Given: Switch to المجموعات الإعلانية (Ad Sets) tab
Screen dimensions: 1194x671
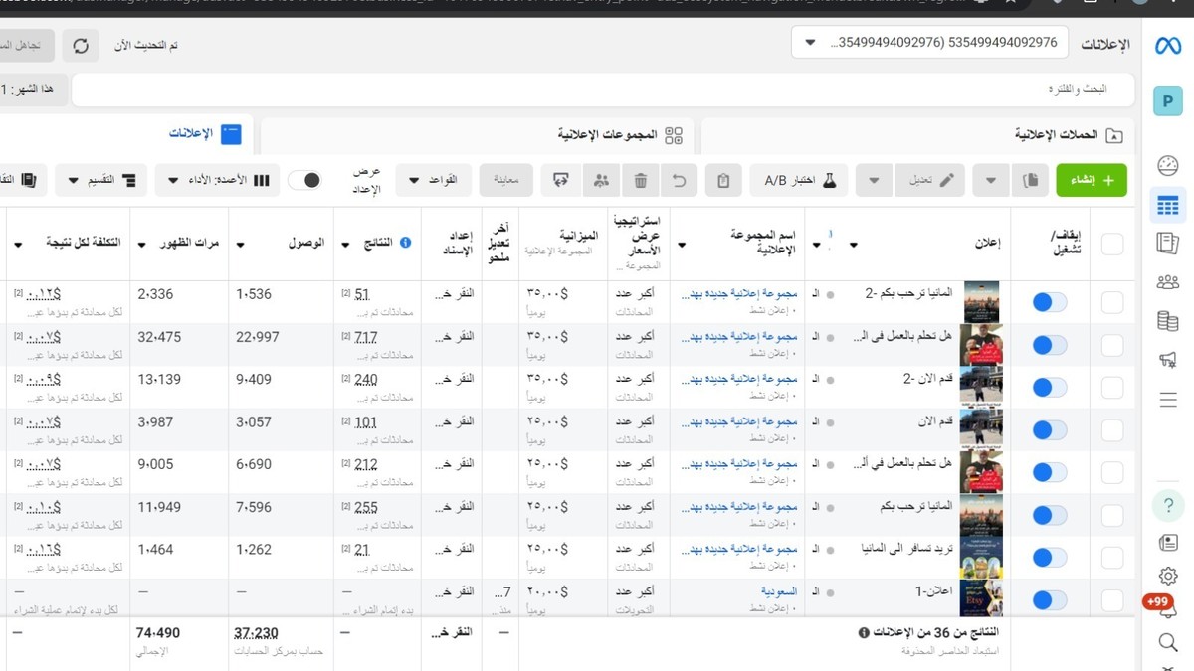Looking at the screenshot, I should click(x=619, y=135).
